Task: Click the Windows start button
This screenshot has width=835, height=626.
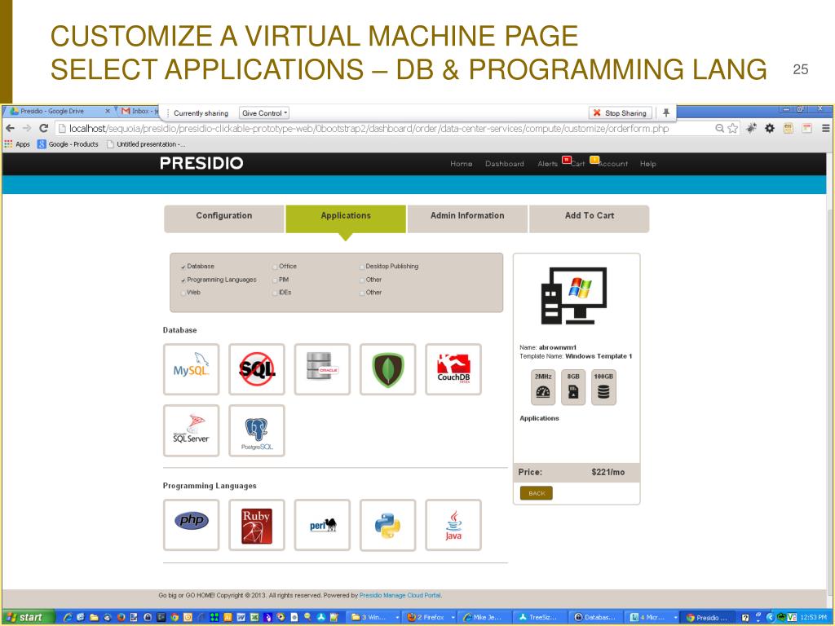Action: pyautogui.click(x=28, y=617)
